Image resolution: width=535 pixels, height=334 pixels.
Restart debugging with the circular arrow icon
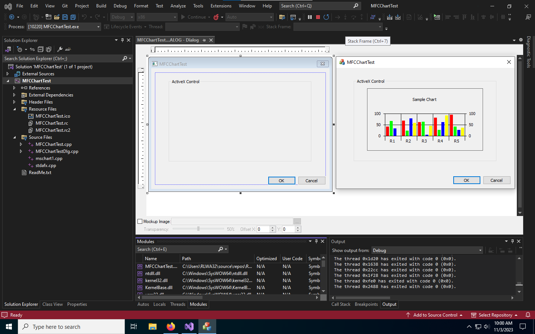pyautogui.click(x=326, y=17)
